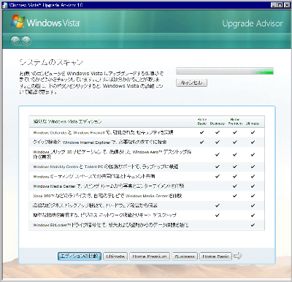Click the Windows ミーティング スペース row text

click(94, 176)
